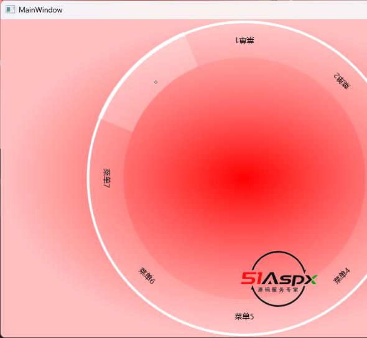Click the 菜单5 item at the bottom
The height and width of the screenshot is (338, 367).
pos(244,316)
